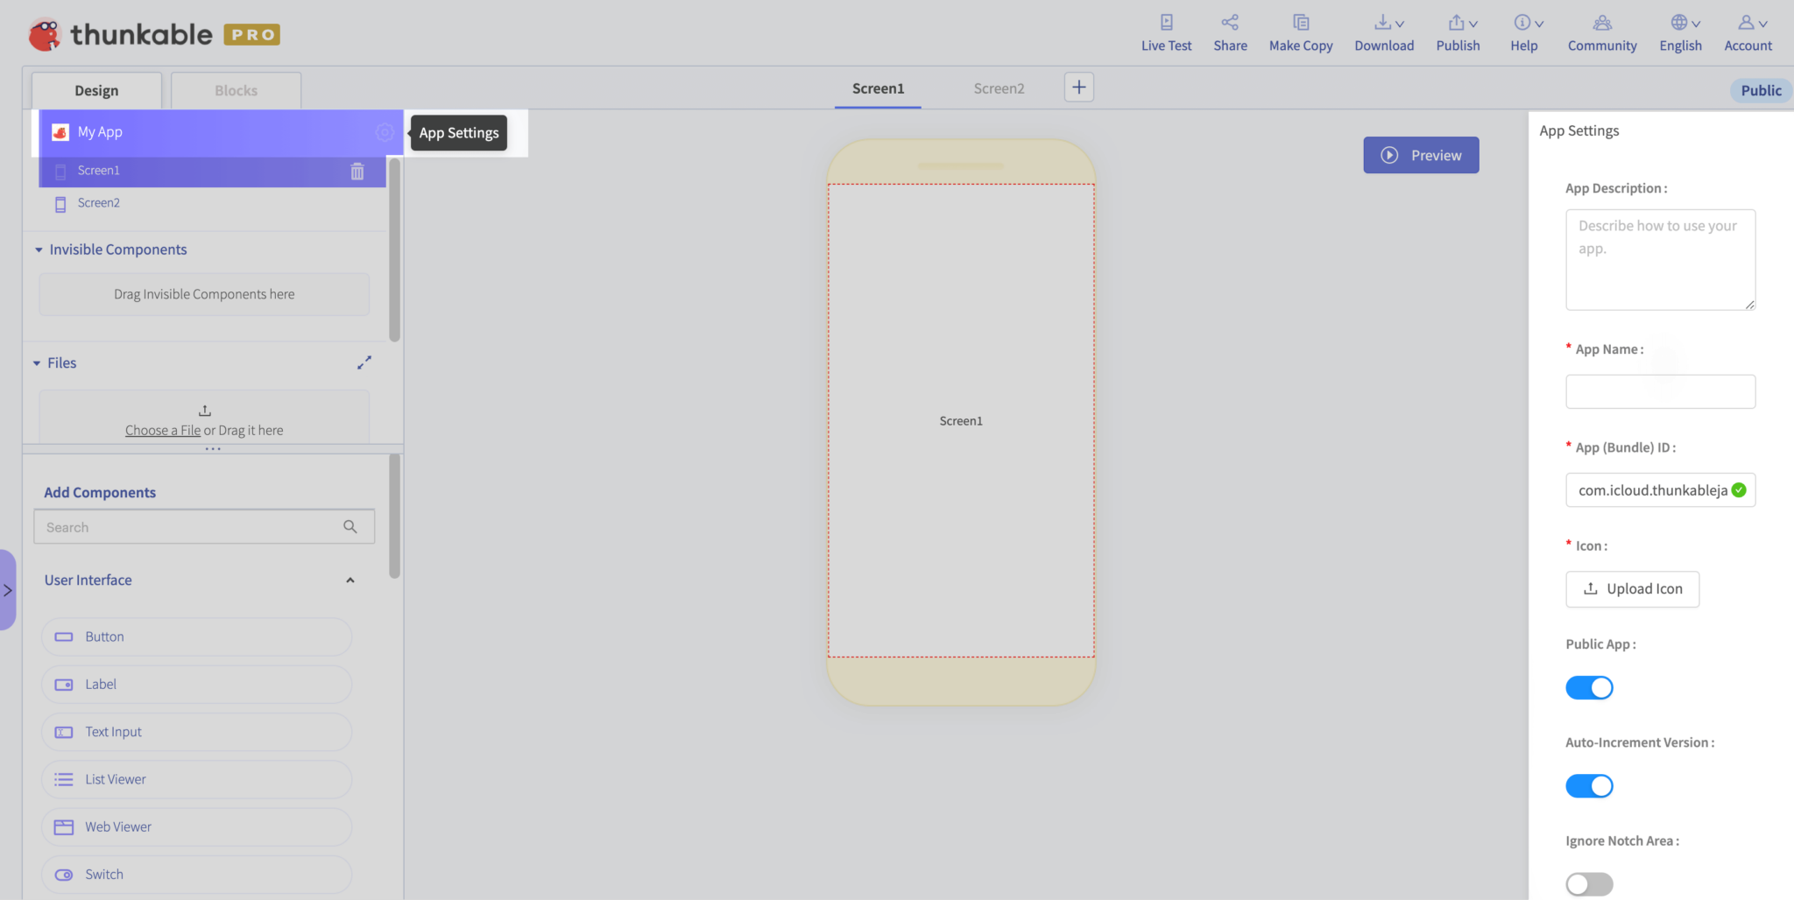
Task: Click the Share icon
Action: (1230, 23)
